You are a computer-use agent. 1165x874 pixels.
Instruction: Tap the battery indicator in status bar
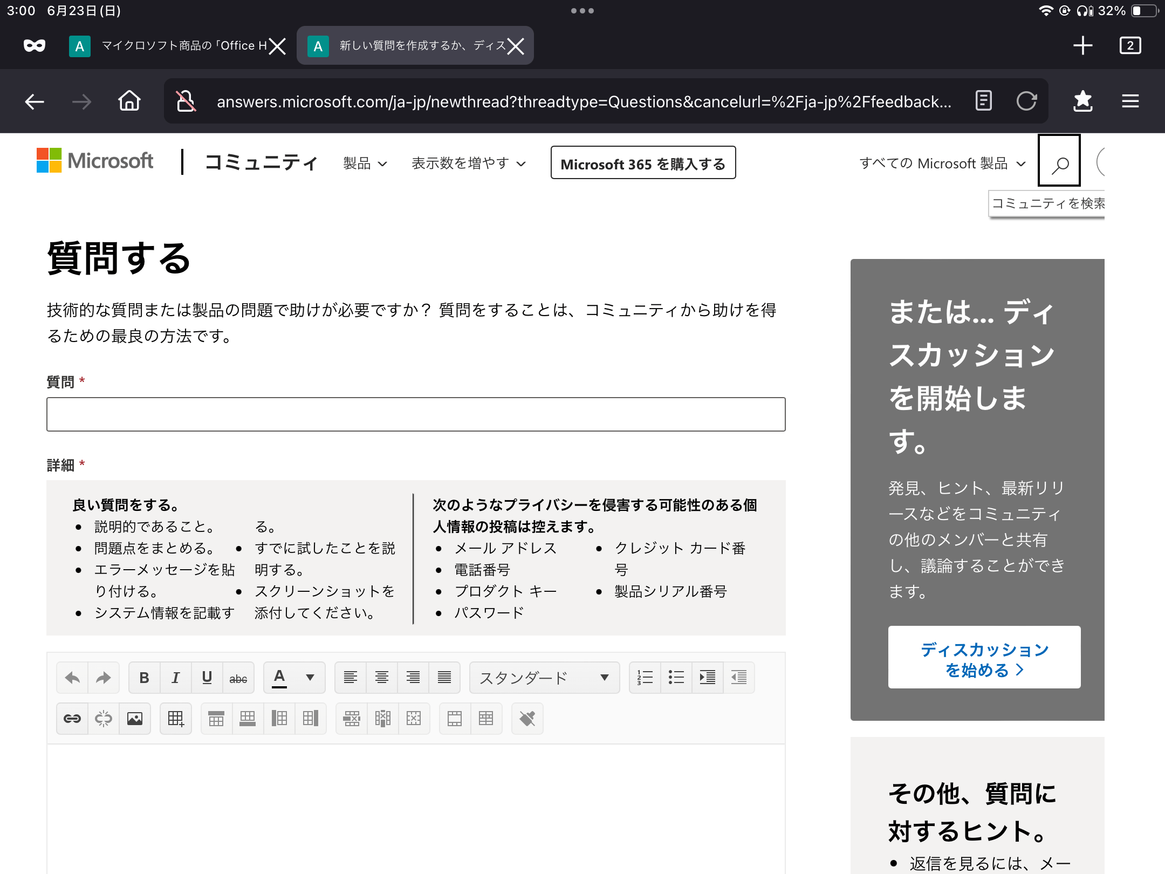coord(1145,11)
